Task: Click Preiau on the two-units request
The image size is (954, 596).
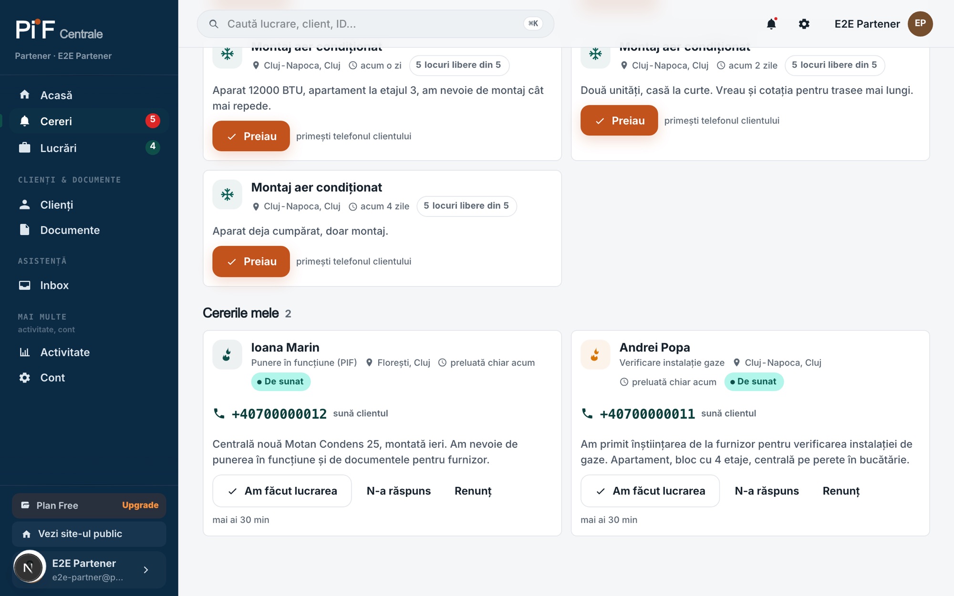Action: 619,121
